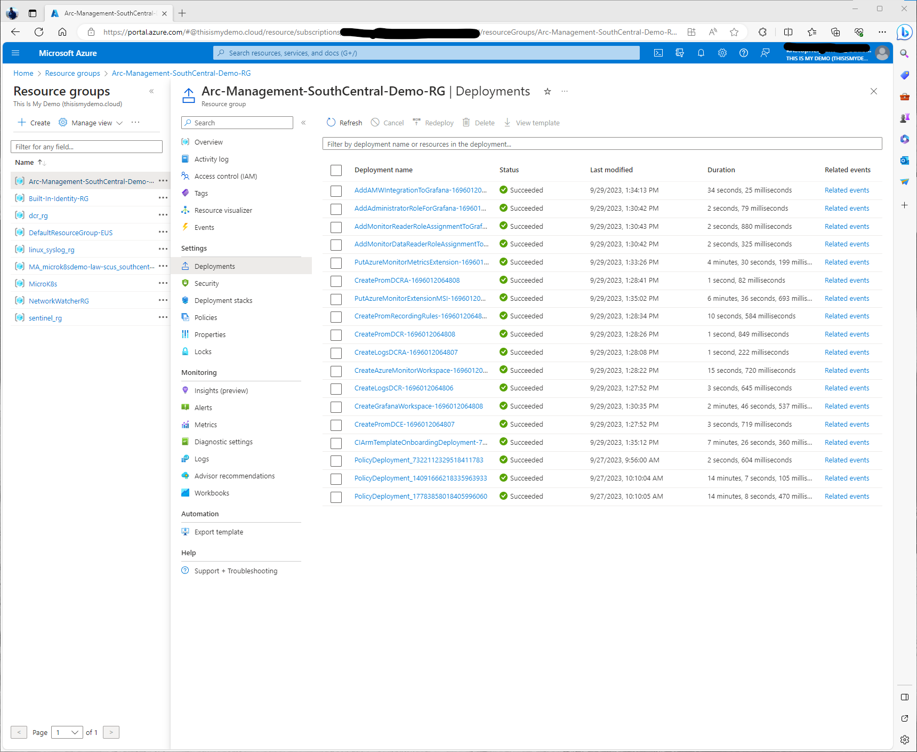
Task: Pin resource group with star icon
Action: (547, 92)
